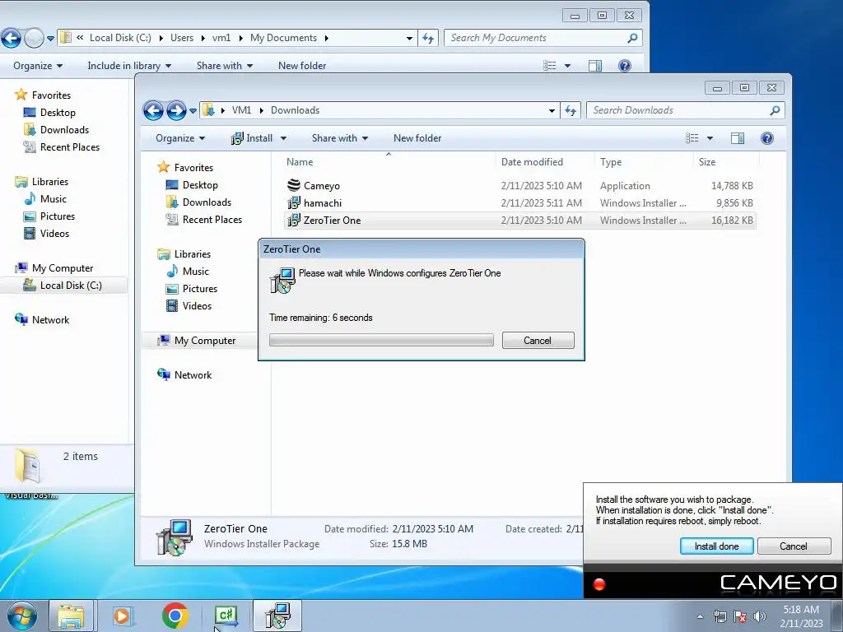Screen dimensions: 843x632
Task: Open Windows Media Player from taskbar
Action: pos(123,616)
